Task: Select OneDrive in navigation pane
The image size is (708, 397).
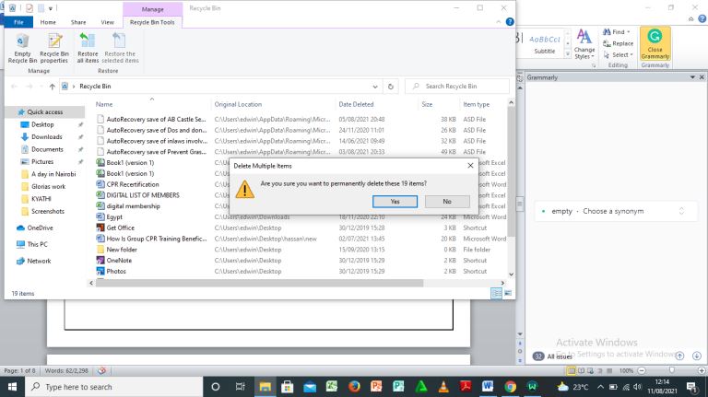Action: click(x=40, y=228)
